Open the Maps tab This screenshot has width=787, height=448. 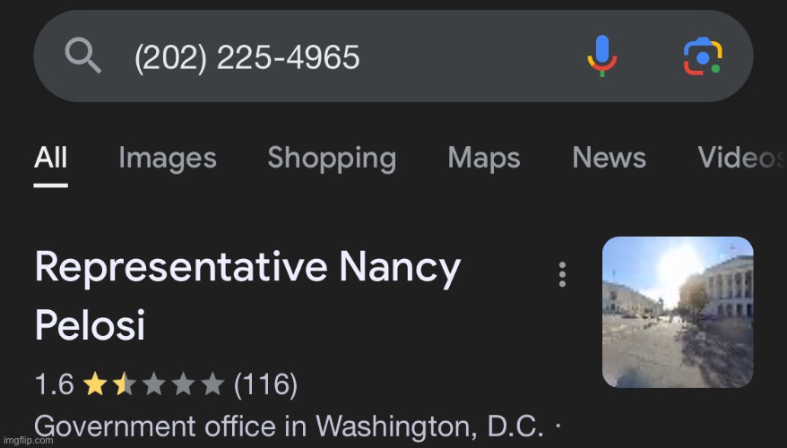click(484, 159)
